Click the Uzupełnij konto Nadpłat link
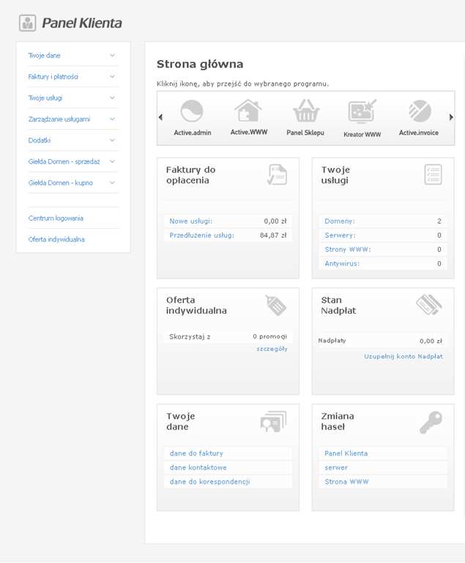Image resolution: width=465 pixels, height=563 pixels. (403, 356)
